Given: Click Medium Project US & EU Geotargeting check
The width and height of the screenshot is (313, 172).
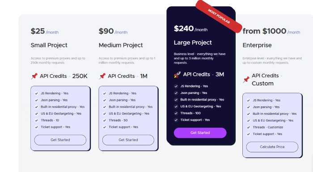Looking at the screenshot, I should [104, 113].
